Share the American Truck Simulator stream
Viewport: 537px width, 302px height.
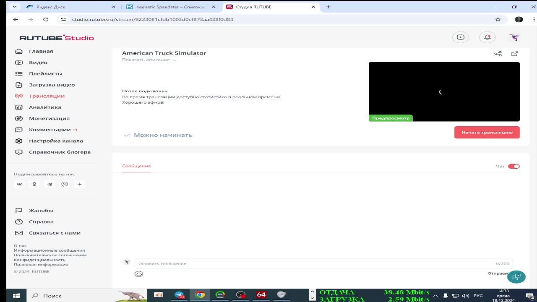tap(498, 54)
